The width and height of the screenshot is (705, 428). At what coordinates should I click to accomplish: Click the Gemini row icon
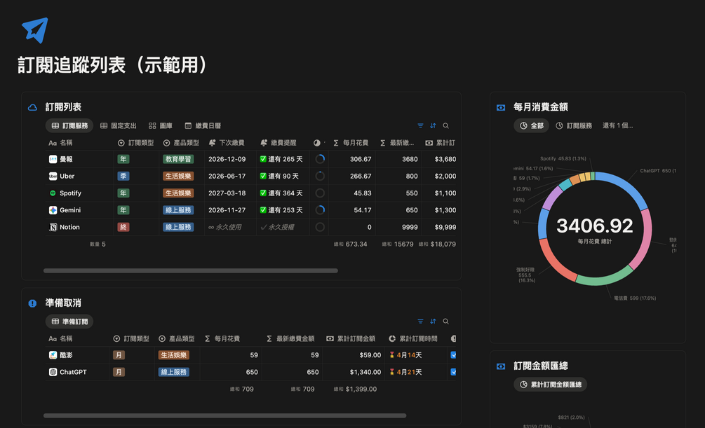click(x=53, y=210)
